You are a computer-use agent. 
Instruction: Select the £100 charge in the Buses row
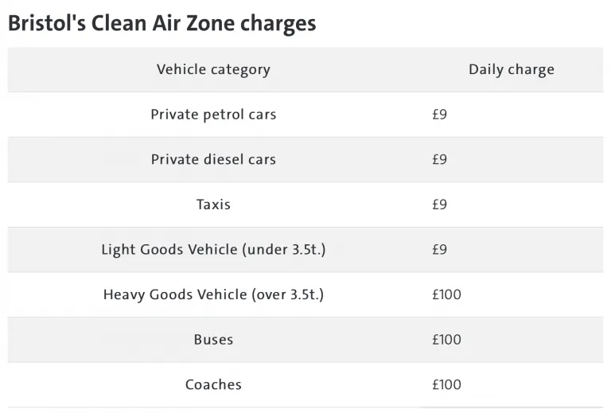(x=446, y=340)
